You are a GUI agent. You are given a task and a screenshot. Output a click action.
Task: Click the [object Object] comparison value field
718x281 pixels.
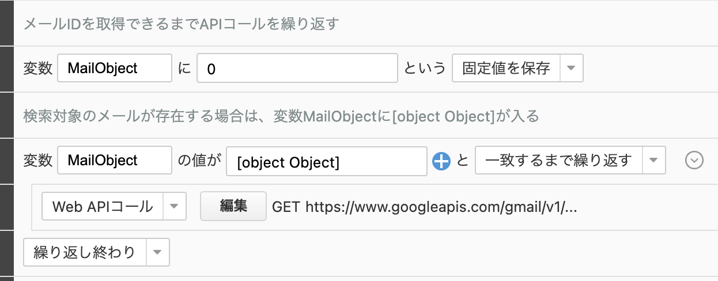click(x=327, y=162)
